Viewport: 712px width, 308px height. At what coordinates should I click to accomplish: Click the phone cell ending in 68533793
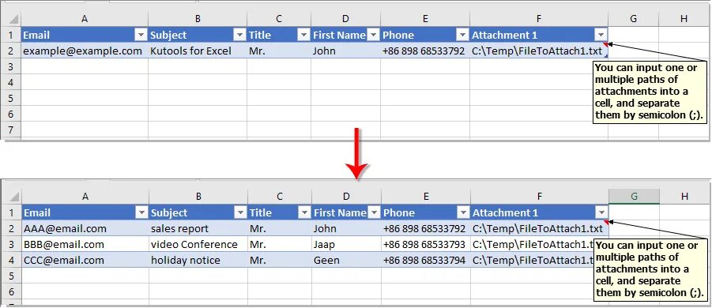pyautogui.click(x=426, y=244)
